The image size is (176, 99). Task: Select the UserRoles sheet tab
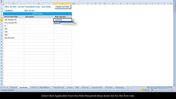point(23,87)
